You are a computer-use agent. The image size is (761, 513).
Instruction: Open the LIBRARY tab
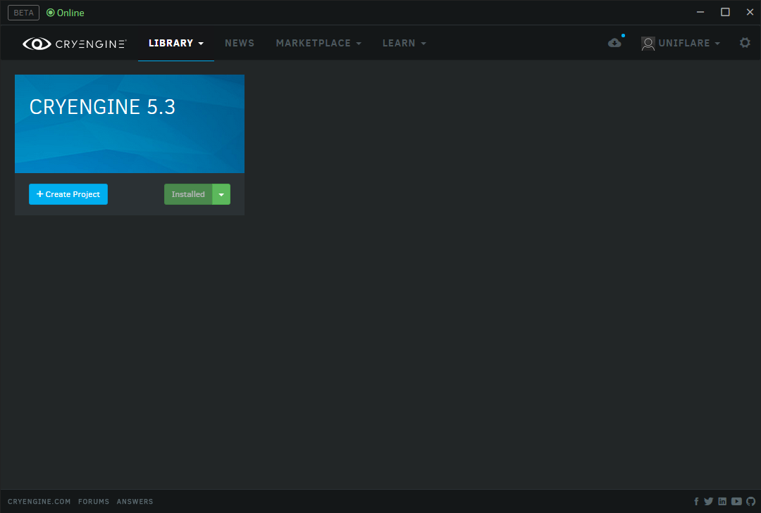(175, 43)
